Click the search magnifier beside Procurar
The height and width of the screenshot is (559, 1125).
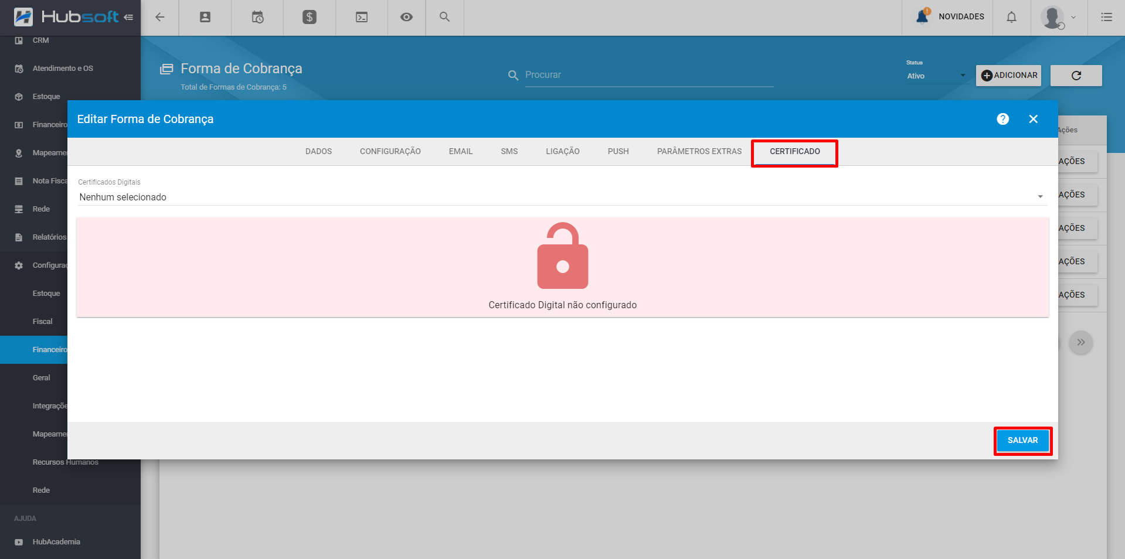(513, 75)
